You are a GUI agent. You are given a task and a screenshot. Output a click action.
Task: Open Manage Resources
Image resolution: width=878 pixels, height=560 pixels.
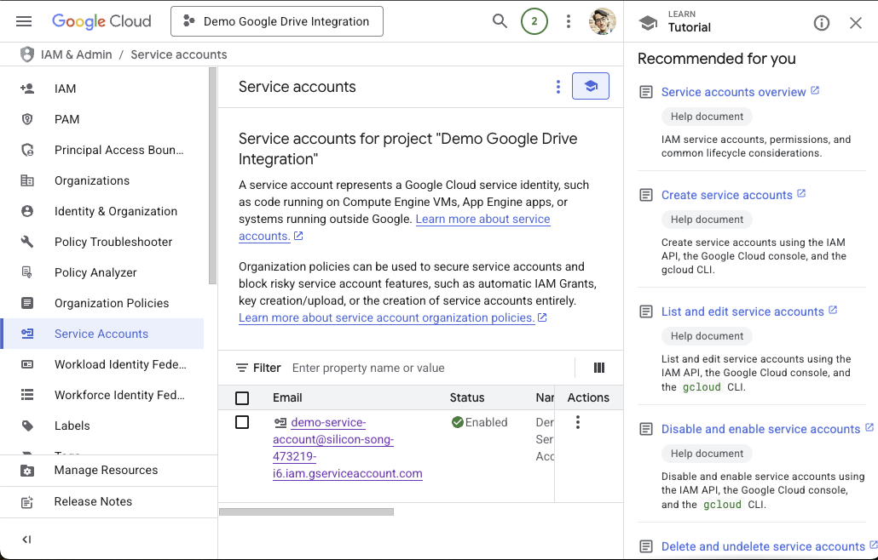point(108,471)
